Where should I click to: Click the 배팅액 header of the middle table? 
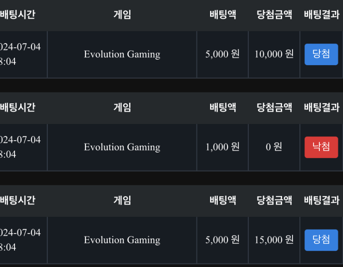coord(222,108)
